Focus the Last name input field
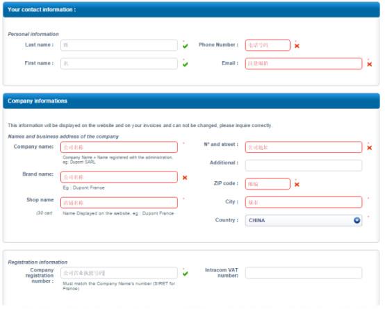385x309 pixels. pyautogui.click(x=119, y=45)
